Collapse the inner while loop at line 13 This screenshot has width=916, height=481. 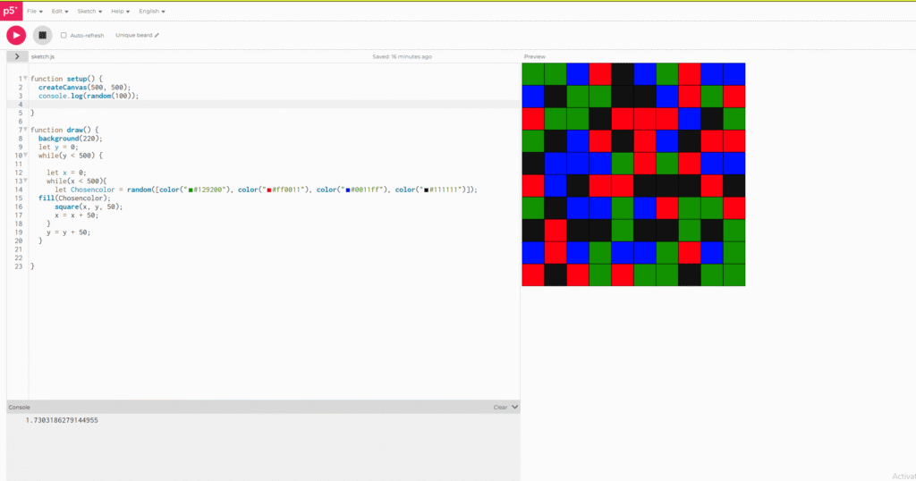(x=26, y=181)
